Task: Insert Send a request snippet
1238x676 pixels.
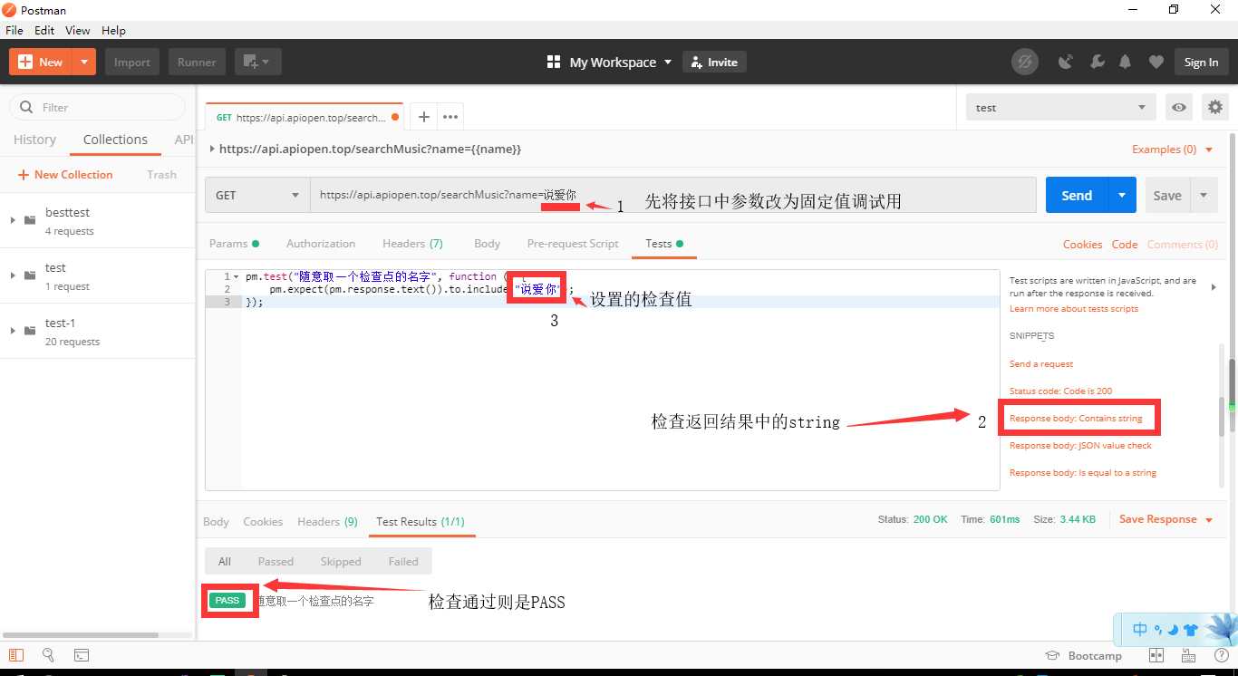Action: tap(1041, 363)
